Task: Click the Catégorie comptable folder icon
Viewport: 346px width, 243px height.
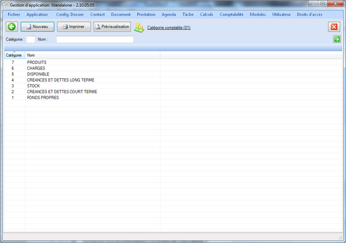Action: [x=139, y=27]
